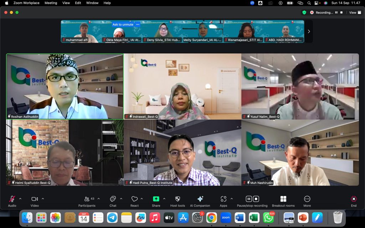Click the Ask to unmute button
365x228 pixels.
click(x=123, y=25)
